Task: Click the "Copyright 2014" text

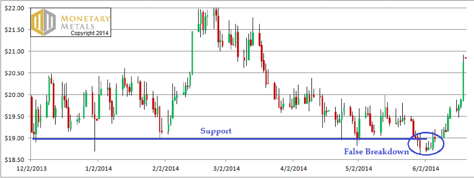Action: (x=89, y=33)
